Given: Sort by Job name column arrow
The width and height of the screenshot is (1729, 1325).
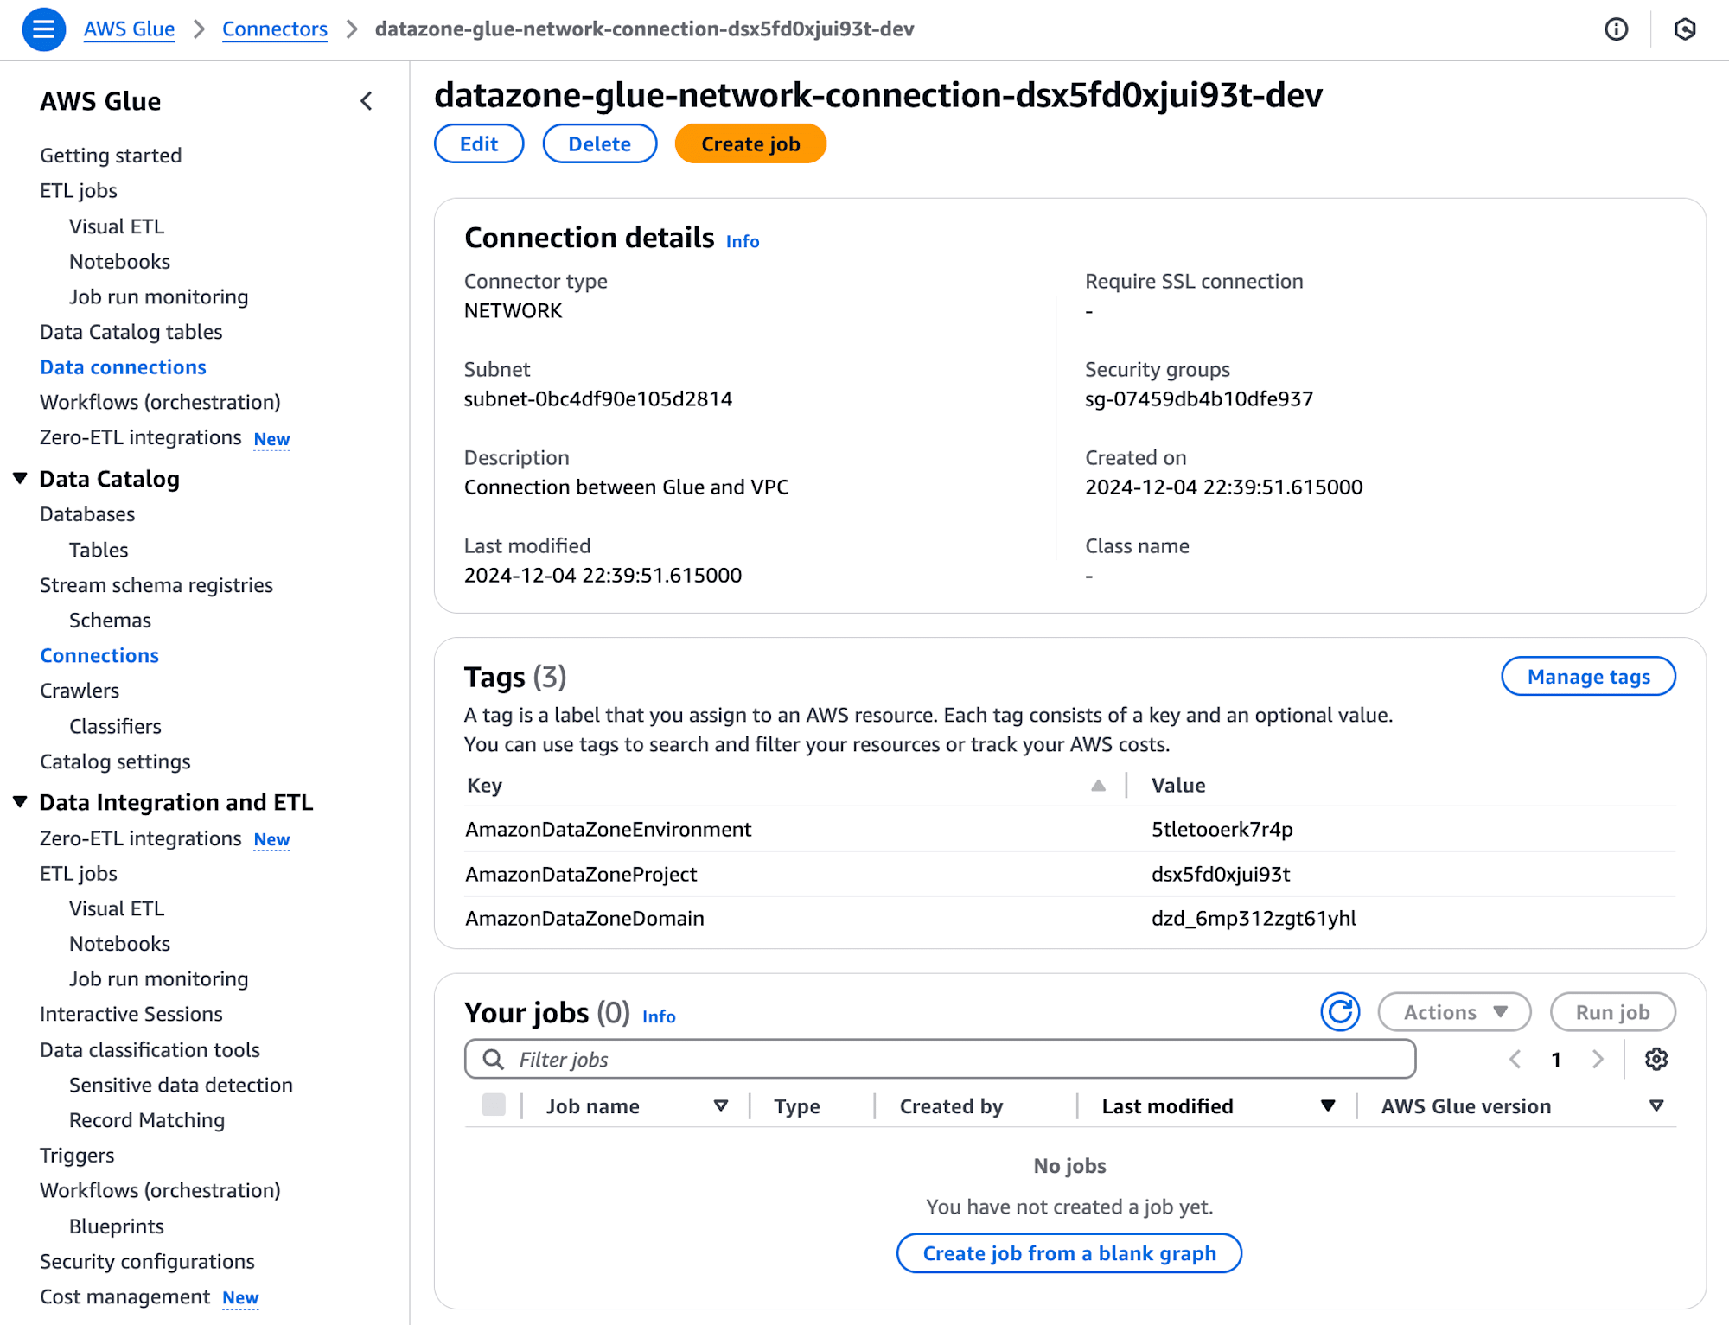Looking at the screenshot, I should point(720,1105).
